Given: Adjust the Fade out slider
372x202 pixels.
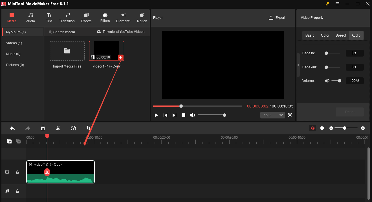Looking at the screenshot, I should [x=332, y=67].
